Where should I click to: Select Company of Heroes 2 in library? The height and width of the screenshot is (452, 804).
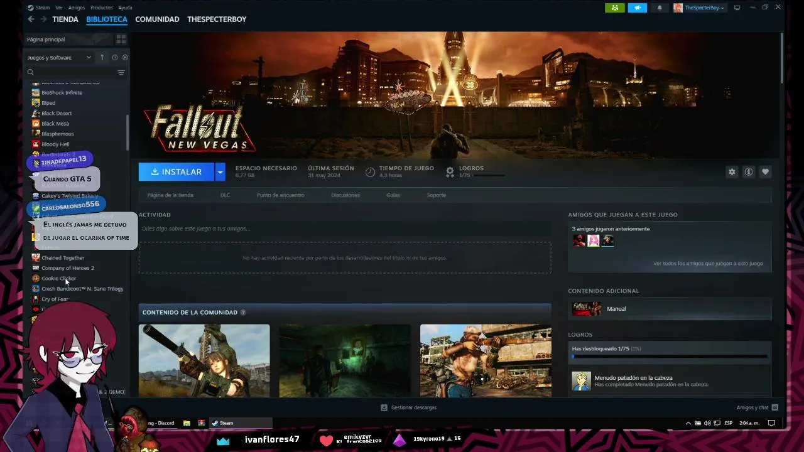pos(68,268)
